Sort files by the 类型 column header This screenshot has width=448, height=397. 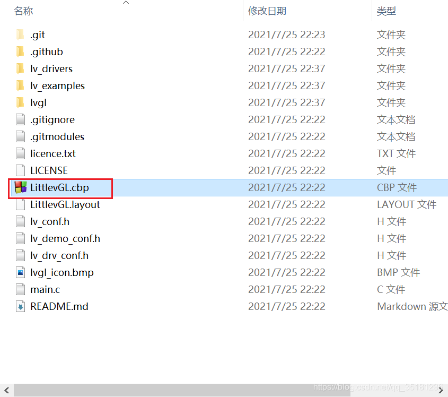386,11
